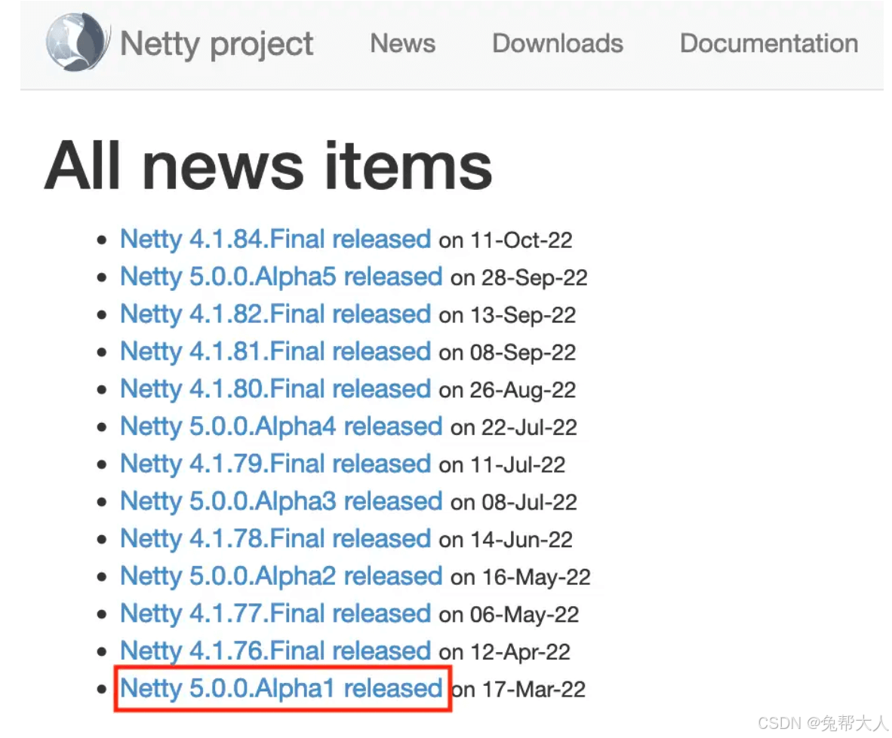Click the date text 'on 17-Mar-22'
Viewport: 892px width, 738px height.
[x=518, y=690]
